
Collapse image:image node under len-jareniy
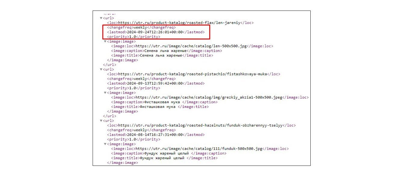(x=105, y=42)
